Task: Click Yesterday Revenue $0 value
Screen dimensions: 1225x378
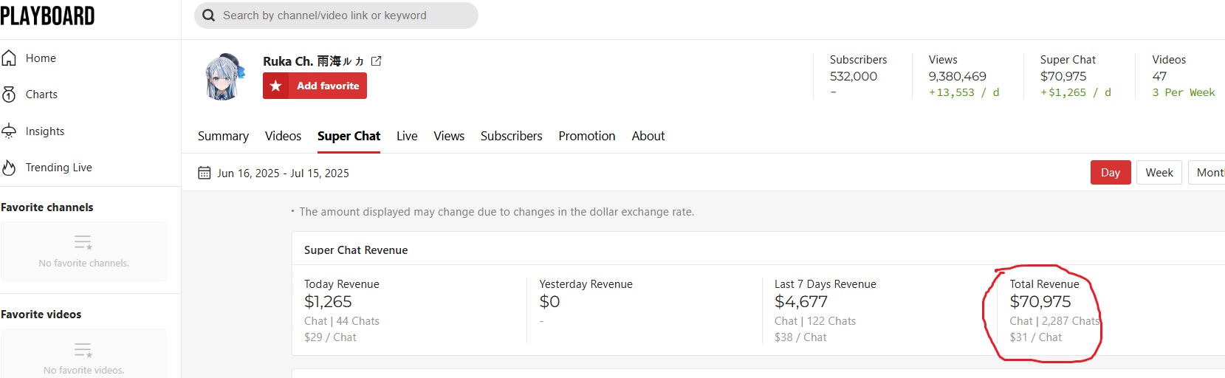Action: [x=550, y=301]
